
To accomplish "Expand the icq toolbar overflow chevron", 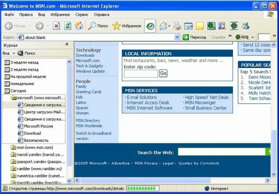I will (274, 36).
